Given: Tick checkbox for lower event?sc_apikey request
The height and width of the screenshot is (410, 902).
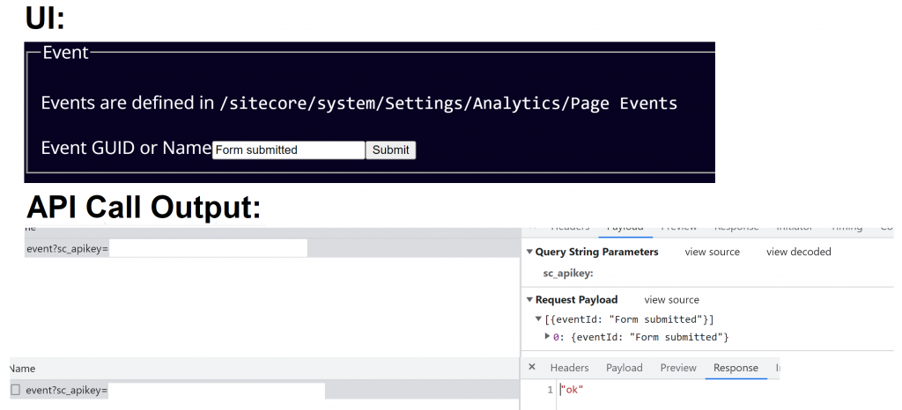Looking at the screenshot, I should coord(16,390).
